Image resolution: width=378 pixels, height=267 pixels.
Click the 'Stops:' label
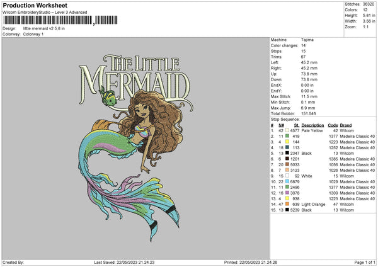tap(277, 51)
